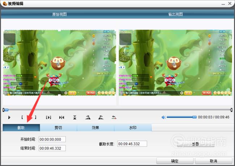The image size is (235, 166).
Task: Click the 开始时间 input field
Action: click(52, 139)
